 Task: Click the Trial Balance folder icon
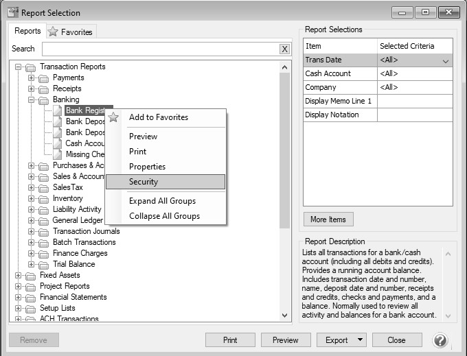point(44,264)
